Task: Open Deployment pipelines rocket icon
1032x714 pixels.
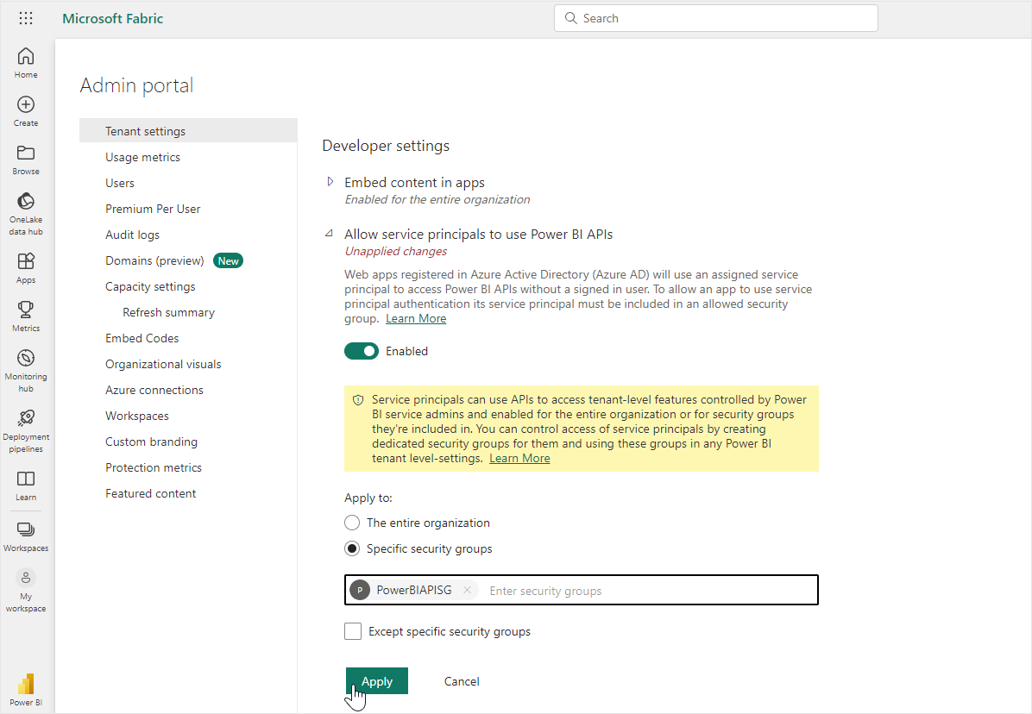Action: click(x=26, y=417)
